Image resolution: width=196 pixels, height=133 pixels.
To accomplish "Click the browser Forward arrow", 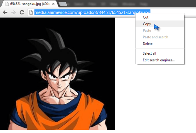I will click(x=13, y=12).
